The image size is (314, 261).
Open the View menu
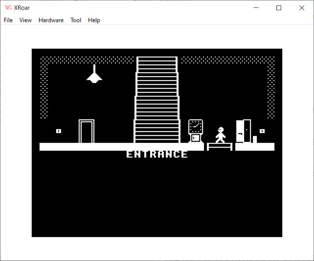point(25,20)
